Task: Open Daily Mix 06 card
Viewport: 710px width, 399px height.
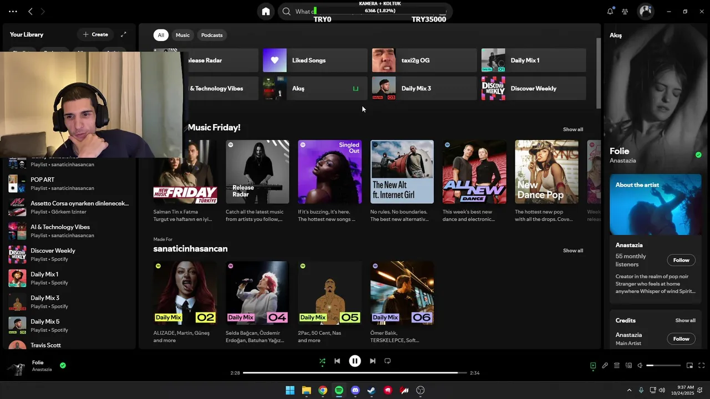Action: coord(402,303)
